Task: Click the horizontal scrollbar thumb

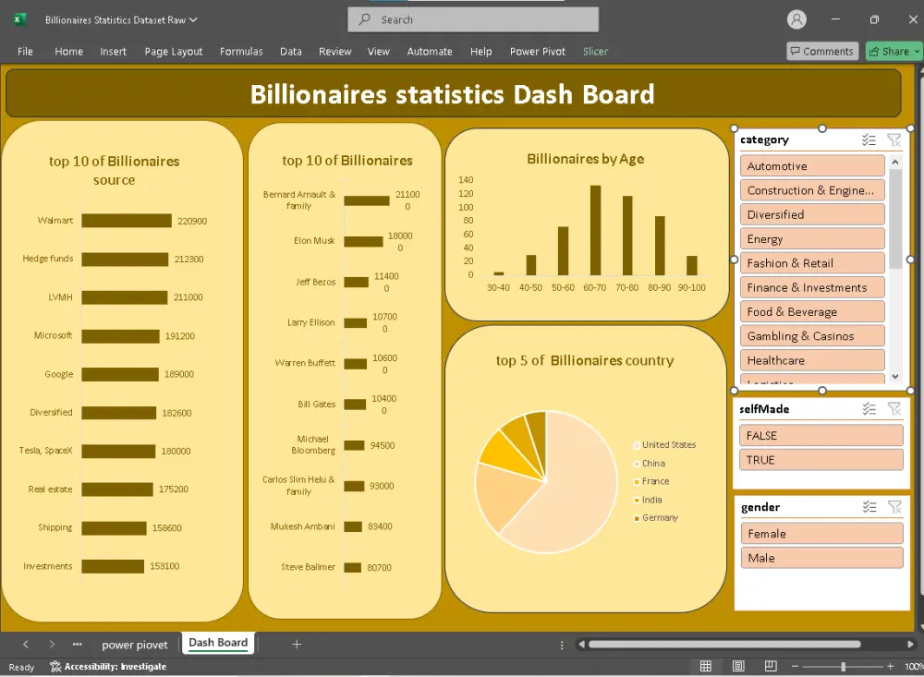Action: [724, 644]
